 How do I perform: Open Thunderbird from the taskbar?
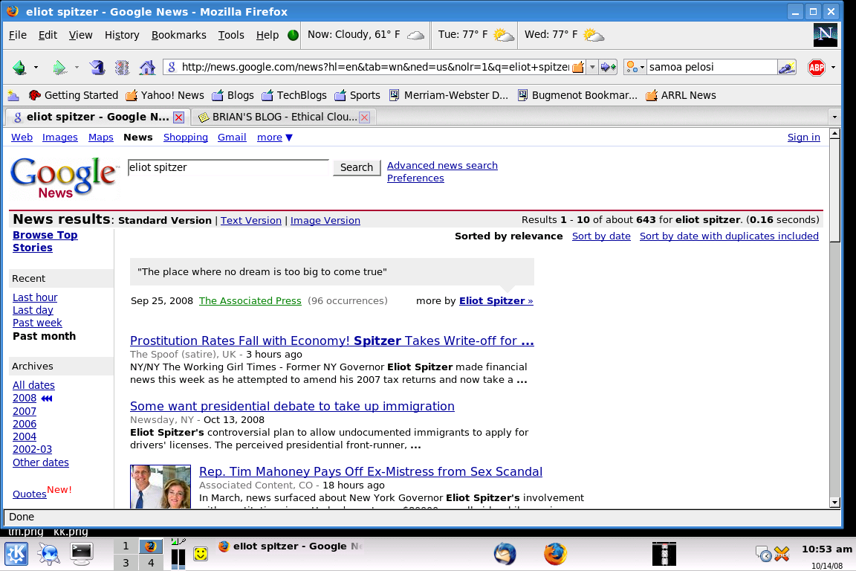[x=505, y=554]
